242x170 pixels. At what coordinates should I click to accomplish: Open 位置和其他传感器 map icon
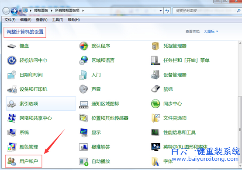(83, 118)
